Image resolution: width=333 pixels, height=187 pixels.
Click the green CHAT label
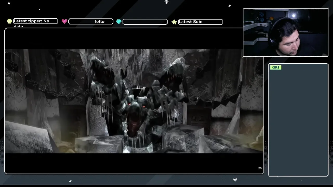[x=276, y=67]
